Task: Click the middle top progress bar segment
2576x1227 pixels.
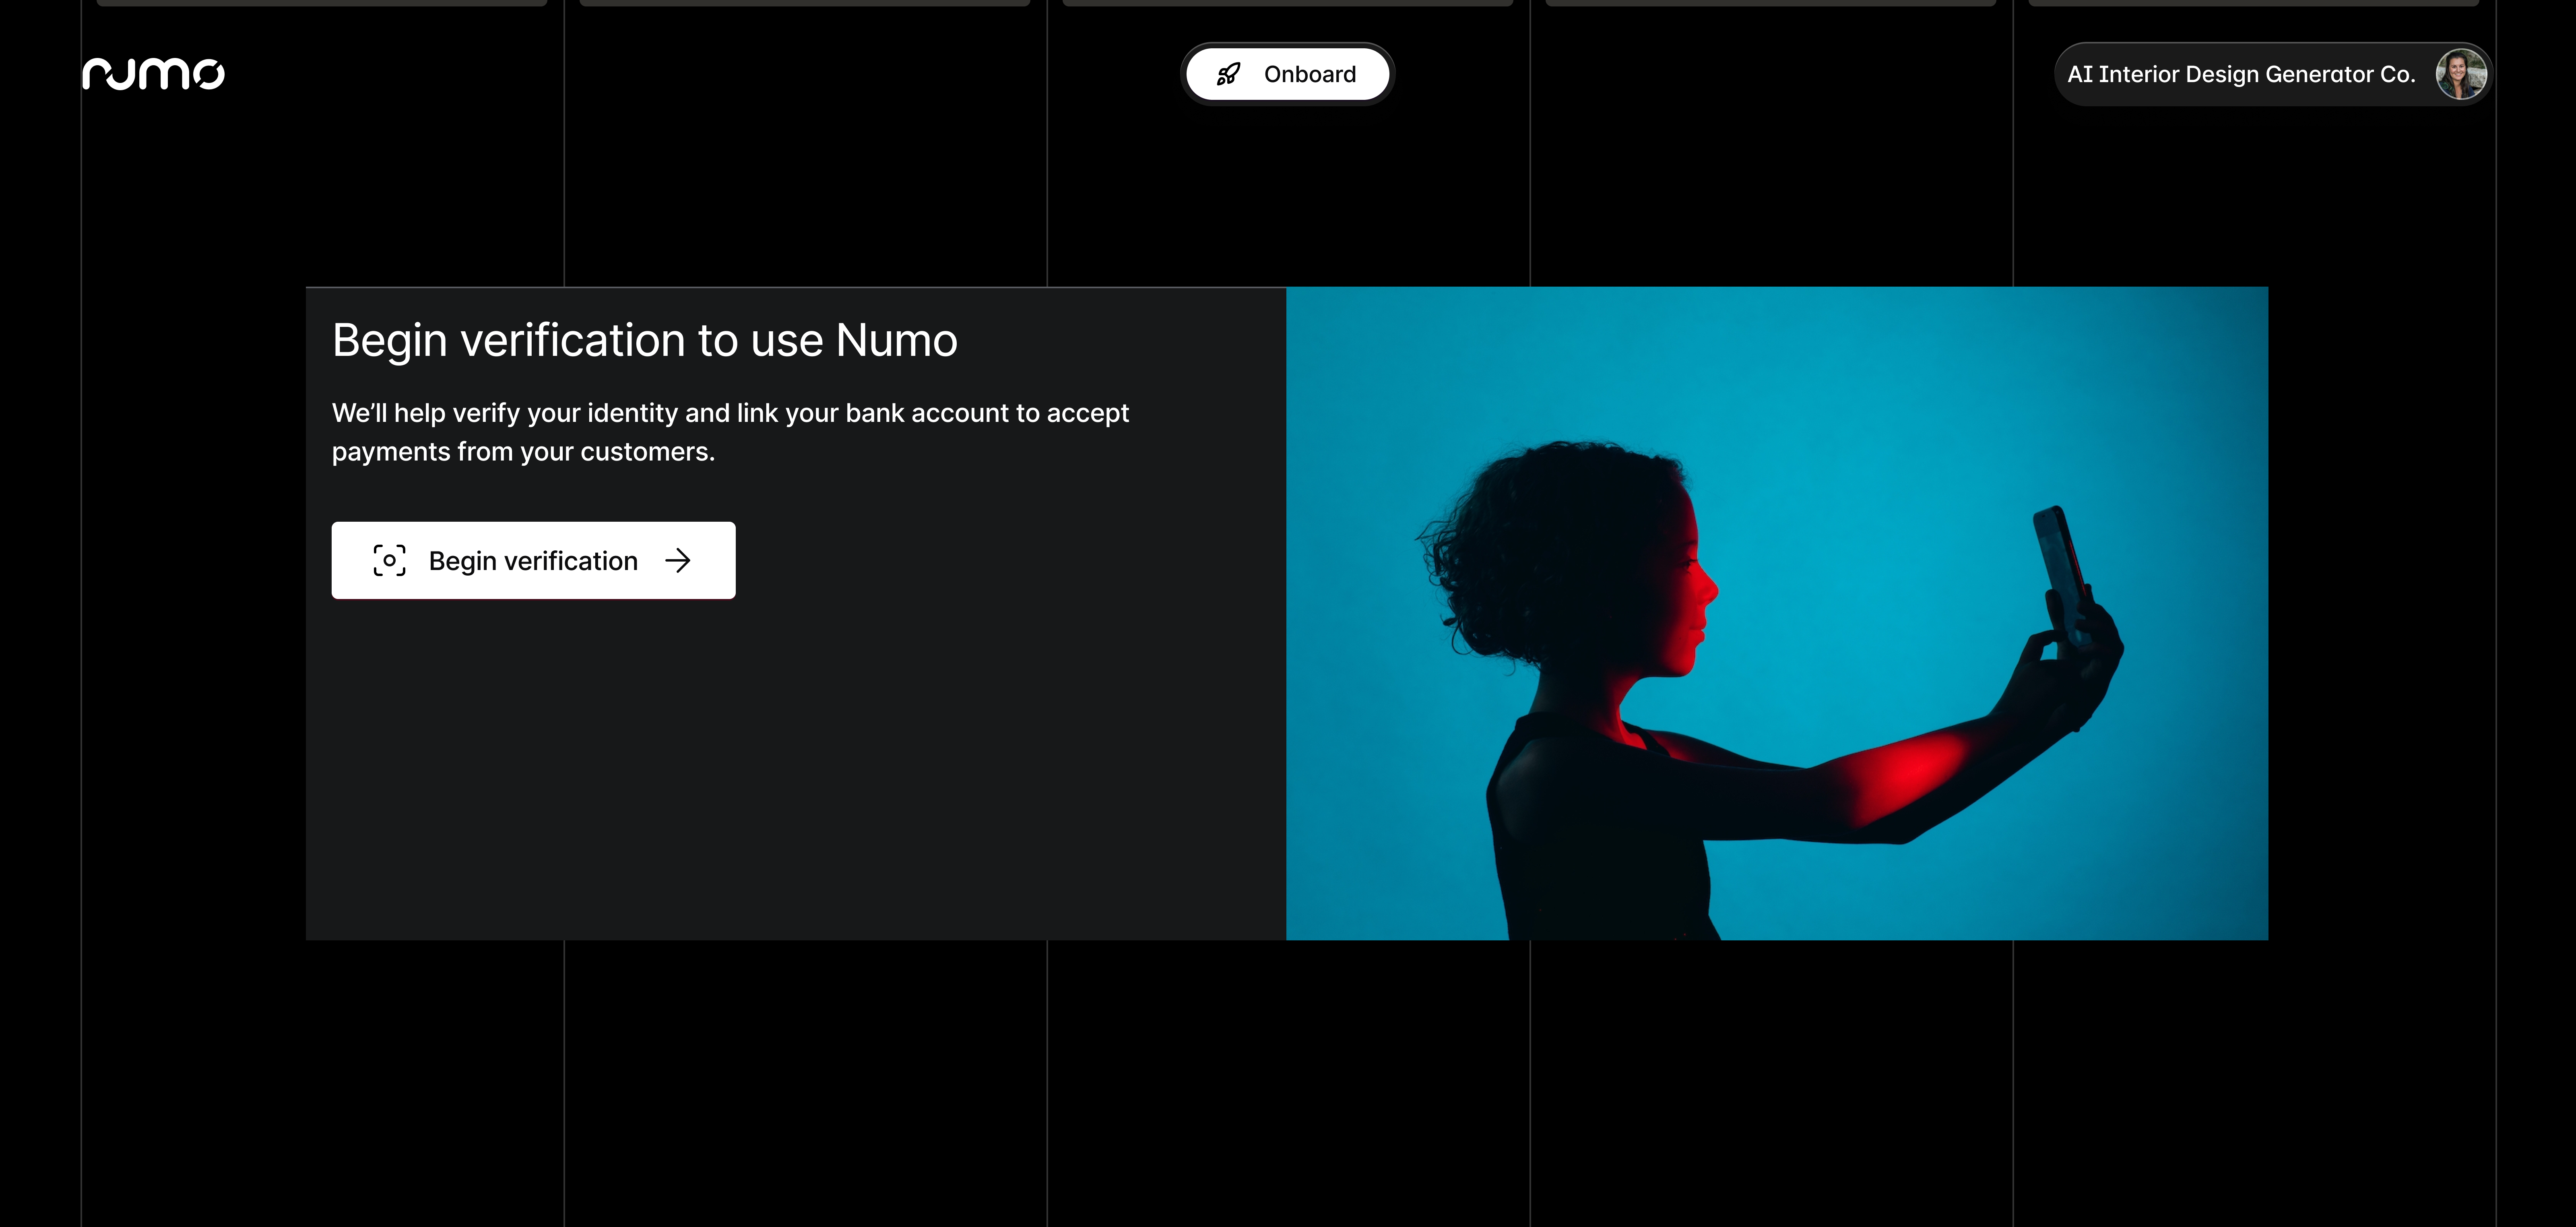Action: click(x=1287, y=3)
